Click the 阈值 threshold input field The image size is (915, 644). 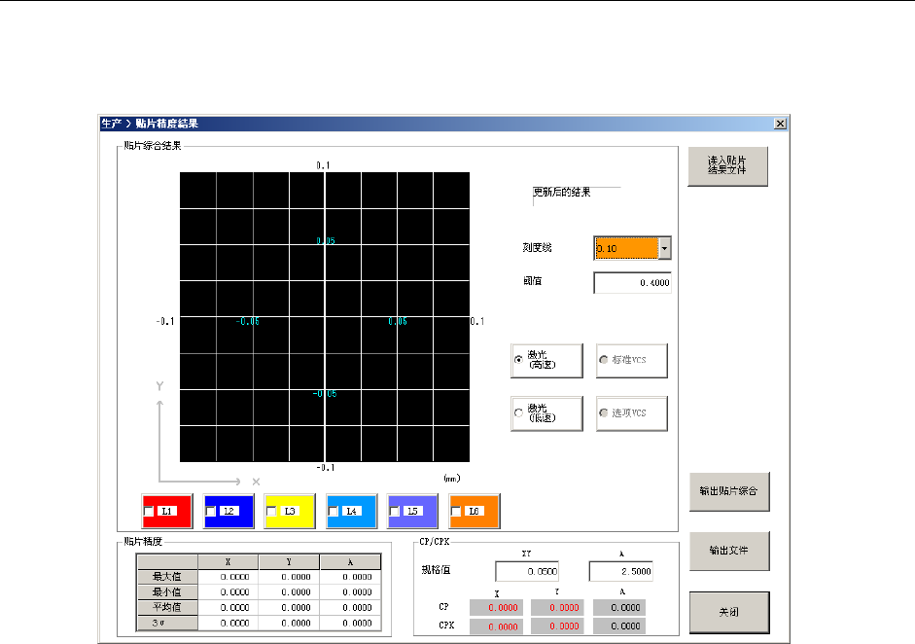click(x=632, y=283)
